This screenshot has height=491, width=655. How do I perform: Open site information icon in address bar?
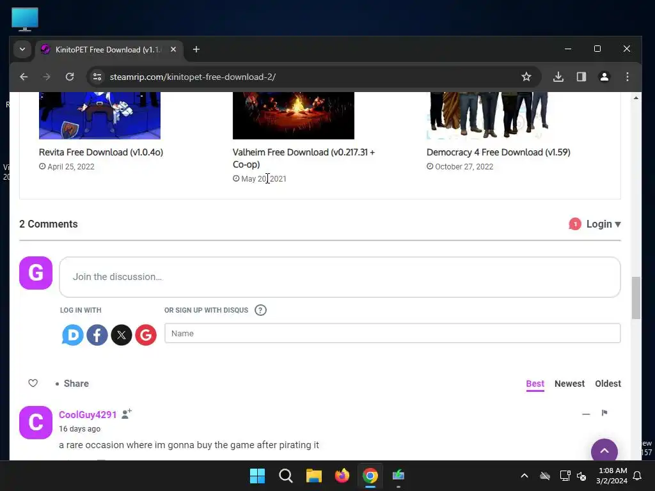point(97,77)
